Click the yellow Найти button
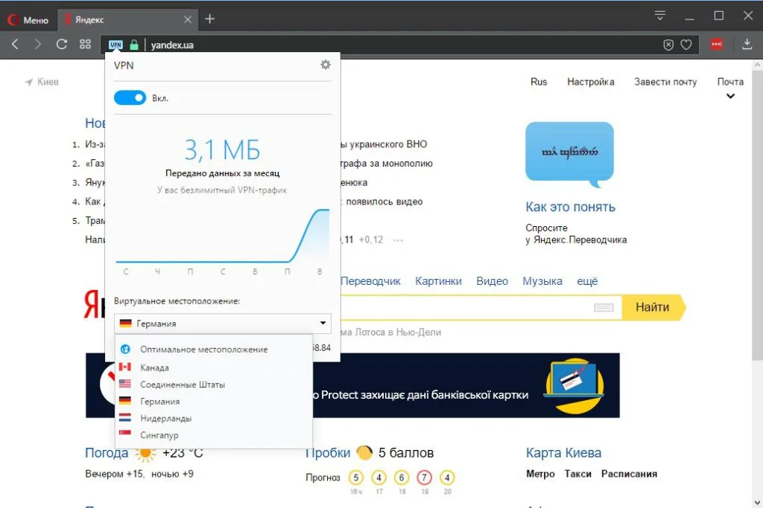 (x=653, y=307)
